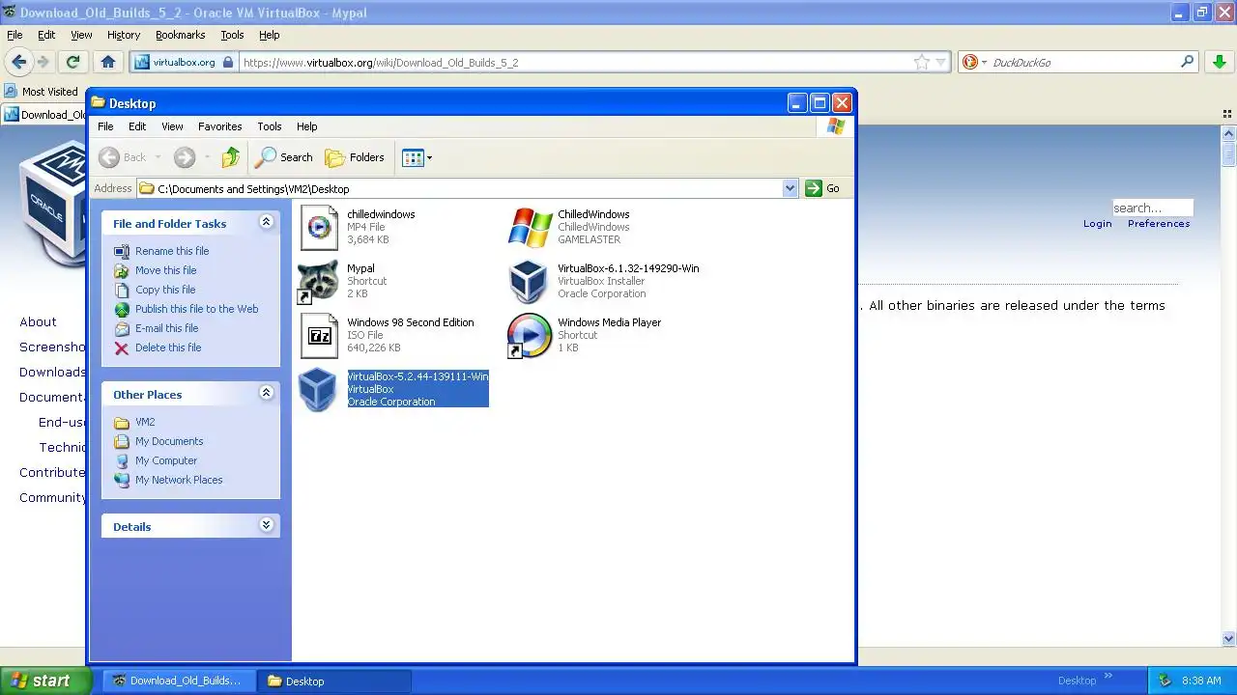1237x695 pixels.
Task: Expand the Details panel
Action: click(x=266, y=525)
